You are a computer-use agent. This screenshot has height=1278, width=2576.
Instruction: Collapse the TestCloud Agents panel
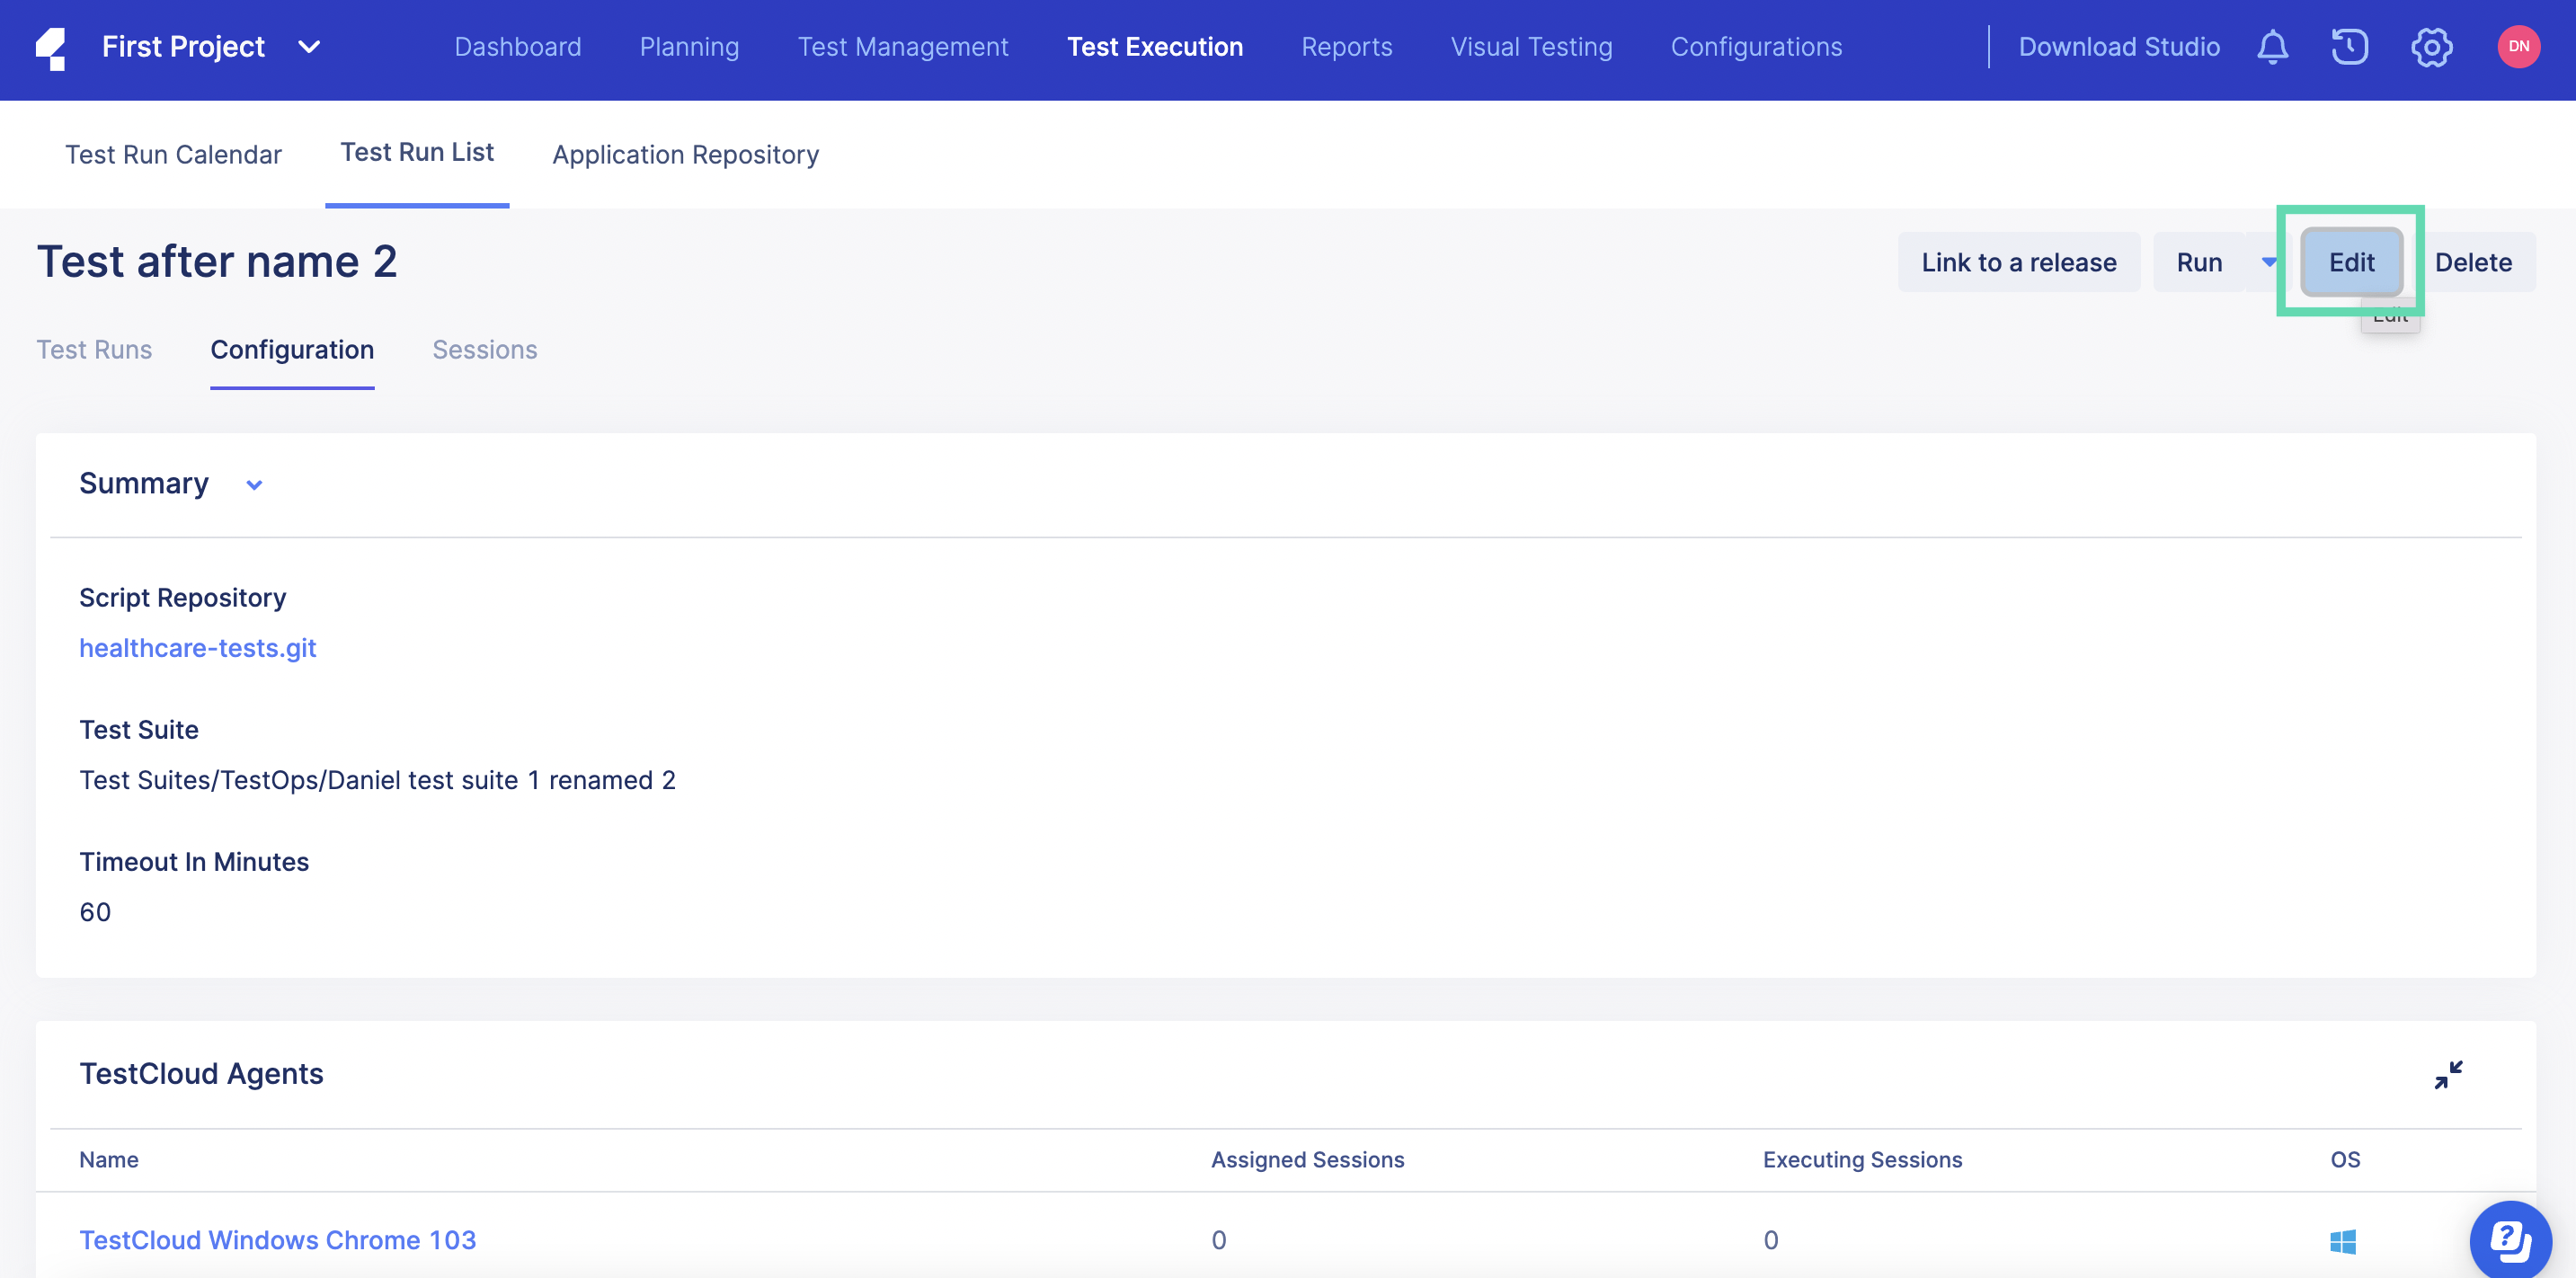pyautogui.click(x=2448, y=1074)
